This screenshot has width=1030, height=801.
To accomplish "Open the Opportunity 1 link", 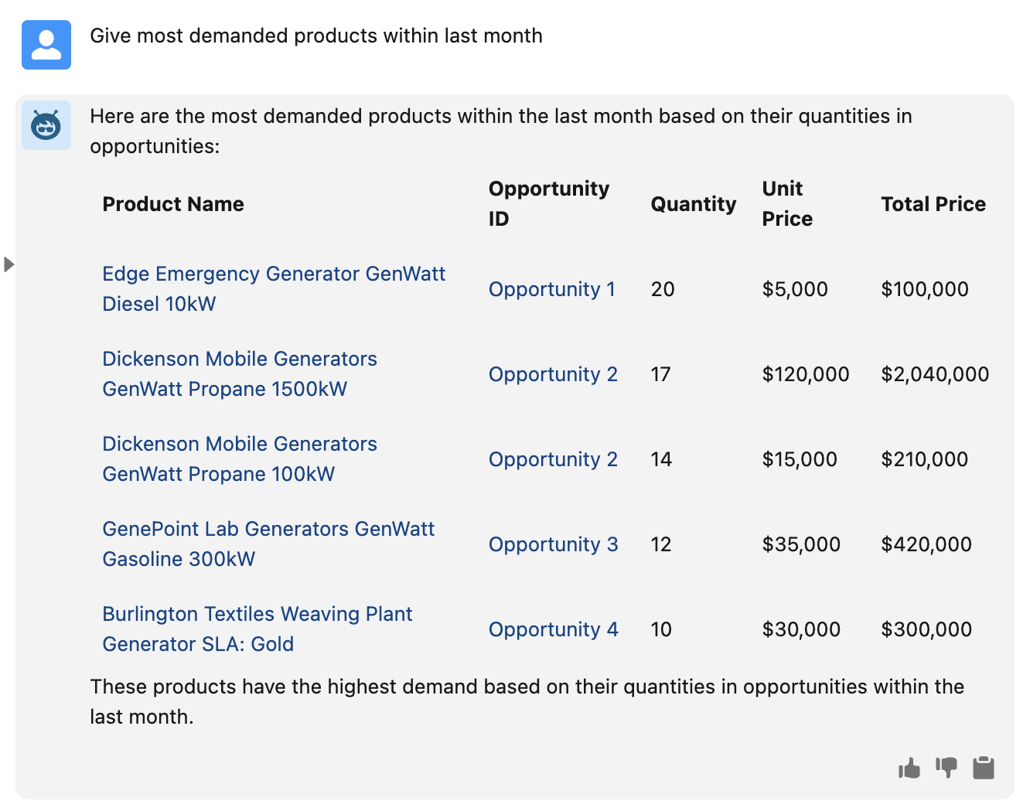I will (x=552, y=289).
